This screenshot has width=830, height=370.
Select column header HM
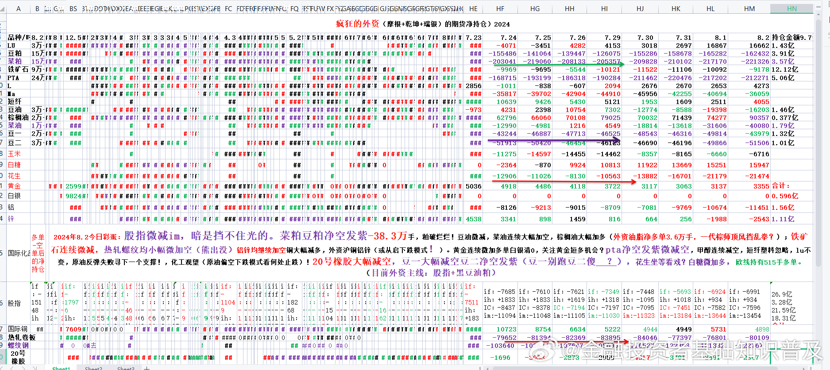pyautogui.click(x=749, y=8)
